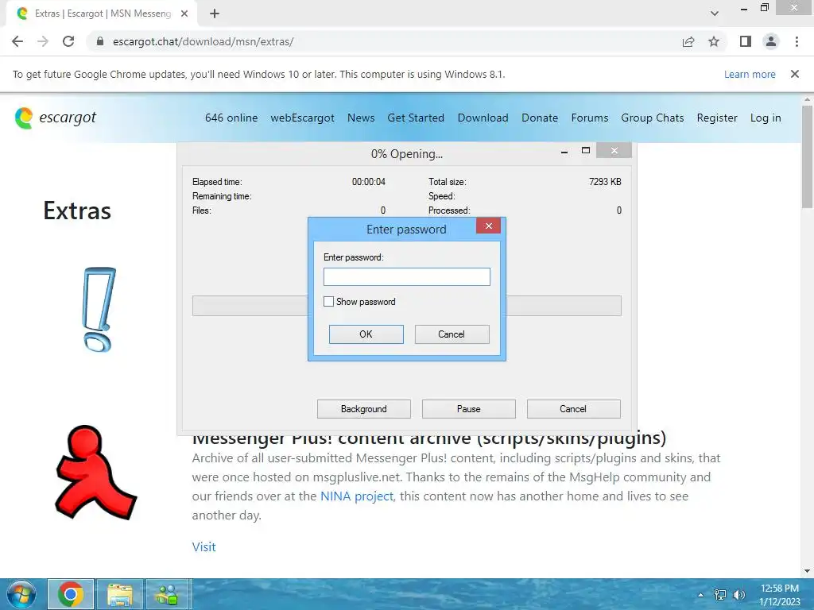
Task: Open File Explorer from taskbar
Action: click(120, 594)
